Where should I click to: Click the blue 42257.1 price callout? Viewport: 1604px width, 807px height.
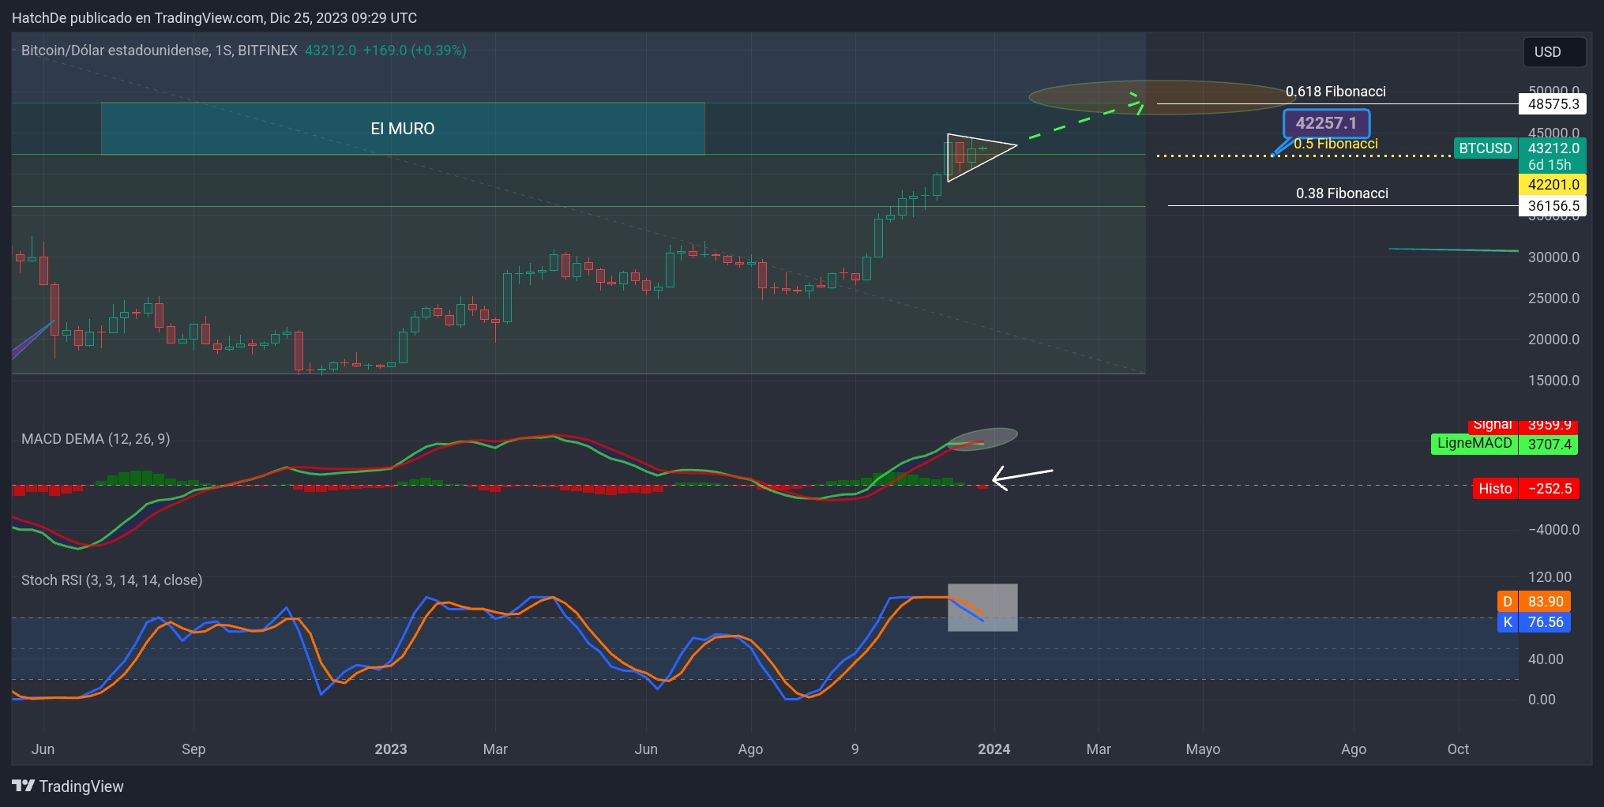1326,123
